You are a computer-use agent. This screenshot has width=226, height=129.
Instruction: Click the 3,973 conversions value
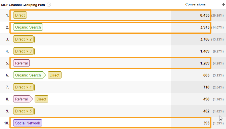[x=205, y=27]
